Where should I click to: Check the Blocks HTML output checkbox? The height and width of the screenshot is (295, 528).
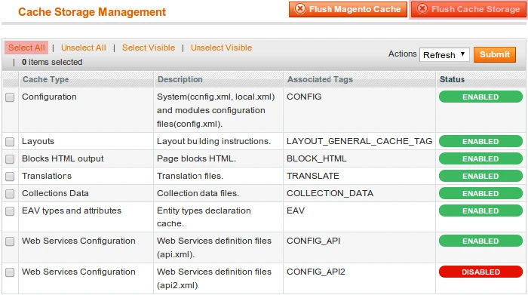click(10, 159)
